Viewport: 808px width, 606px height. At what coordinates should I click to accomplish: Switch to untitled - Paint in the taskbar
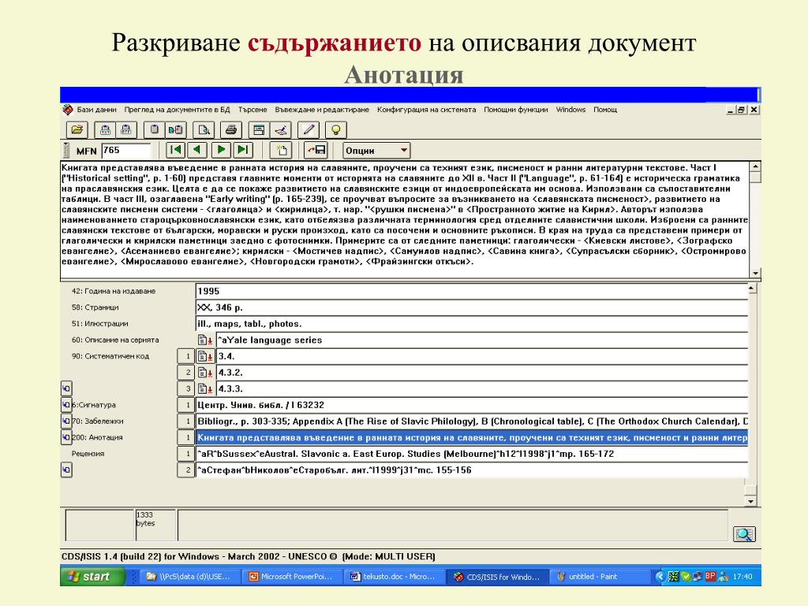click(x=598, y=577)
